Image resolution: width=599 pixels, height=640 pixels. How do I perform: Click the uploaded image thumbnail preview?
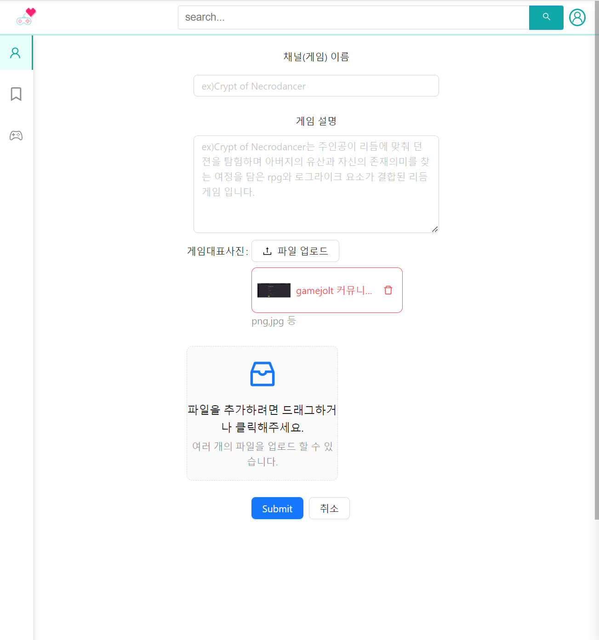tap(274, 290)
